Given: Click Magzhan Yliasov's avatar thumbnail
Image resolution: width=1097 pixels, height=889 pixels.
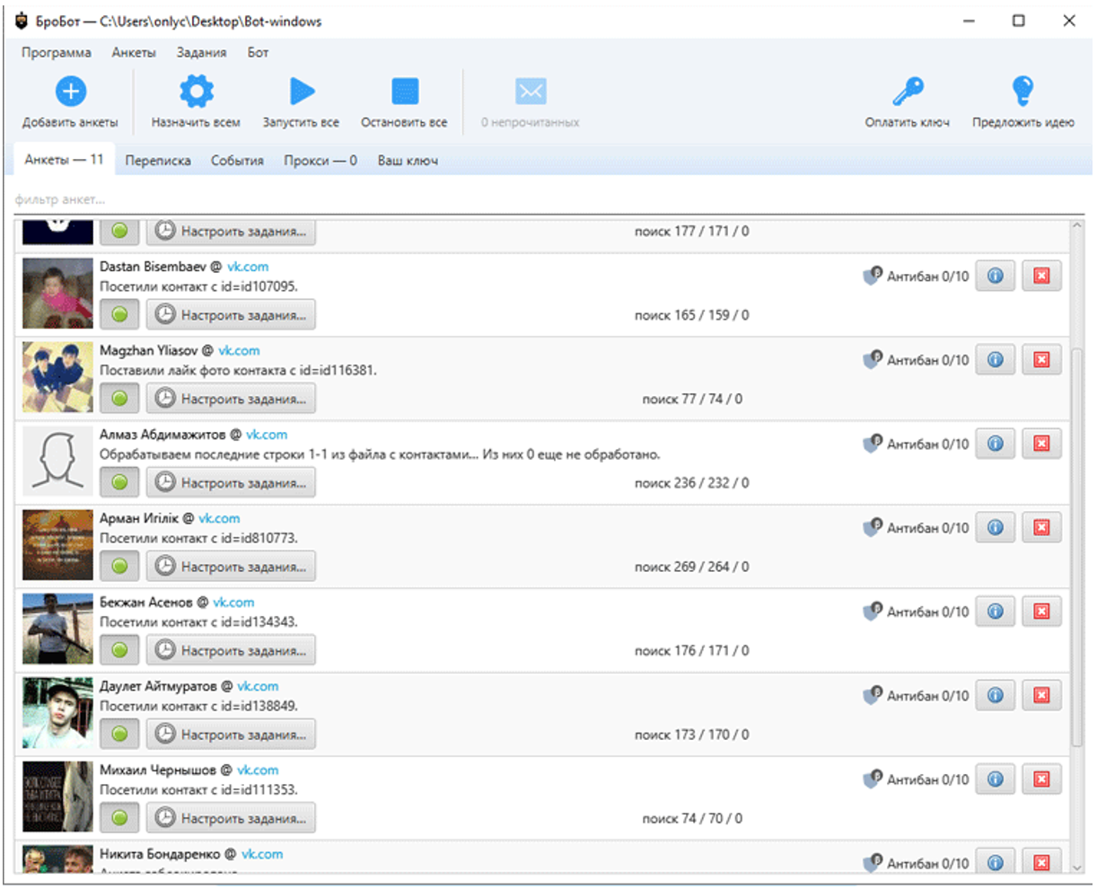Looking at the screenshot, I should click(x=57, y=377).
